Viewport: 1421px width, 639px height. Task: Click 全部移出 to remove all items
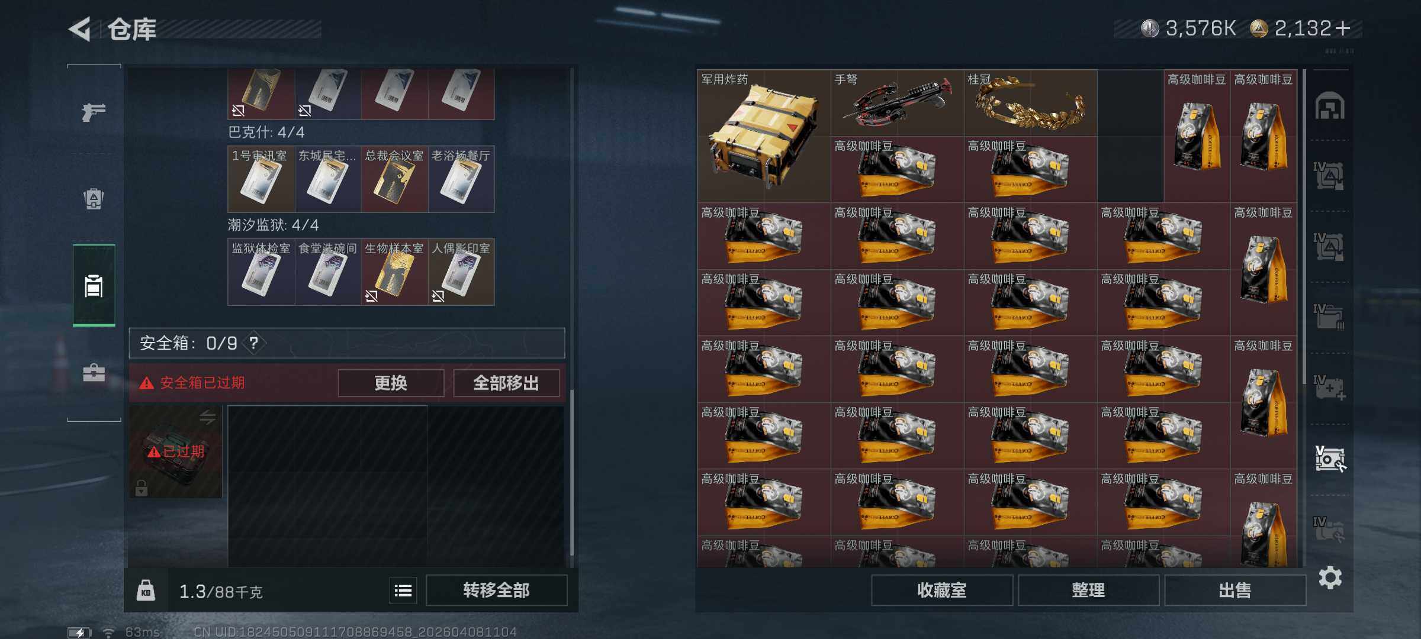(506, 383)
